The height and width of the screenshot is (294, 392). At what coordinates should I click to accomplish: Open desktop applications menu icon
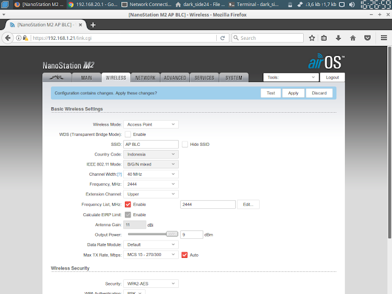coord(5,4)
